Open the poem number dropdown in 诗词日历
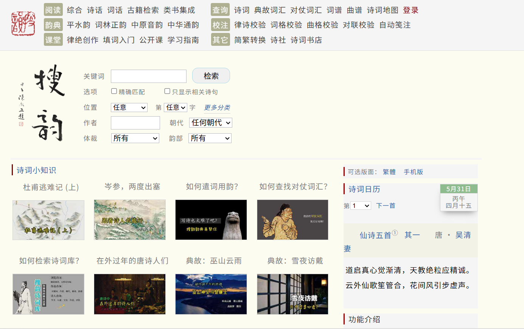The image size is (524, 329). pyautogui.click(x=361, y=206)
